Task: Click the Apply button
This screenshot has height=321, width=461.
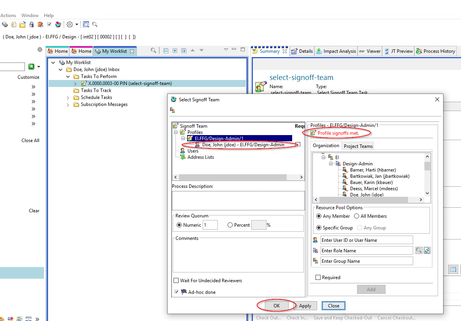Action: pos(305,306)
